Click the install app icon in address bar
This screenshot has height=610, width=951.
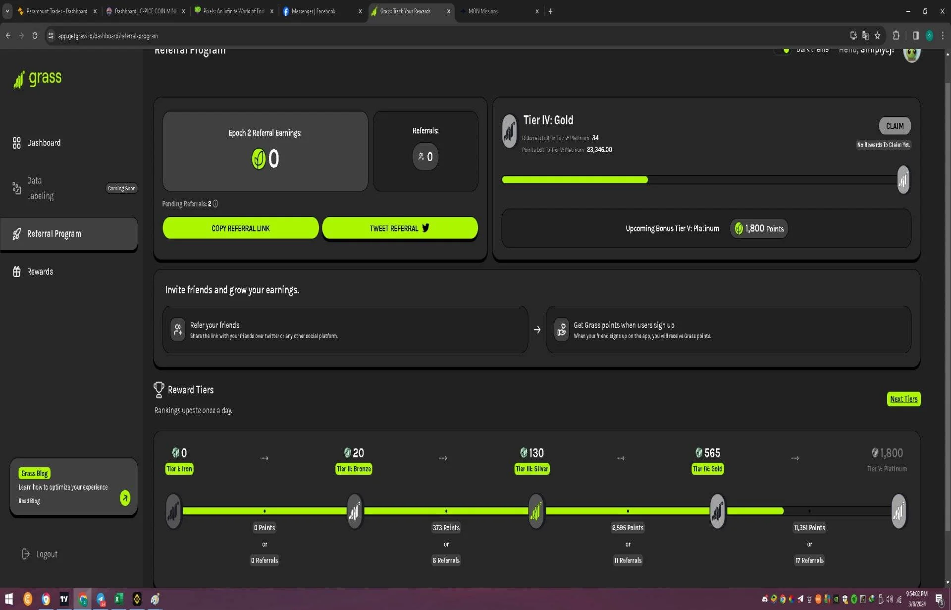853,36
